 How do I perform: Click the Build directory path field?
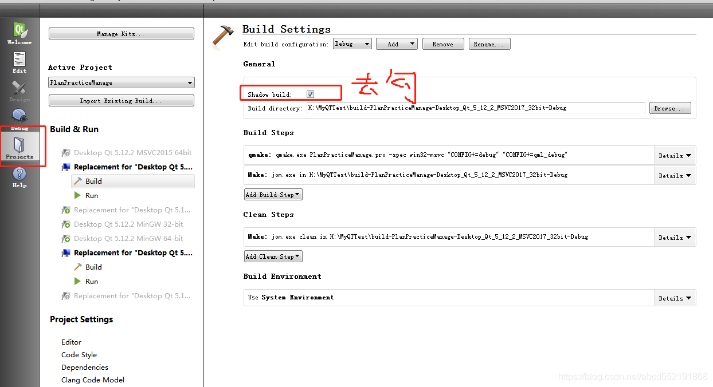476,108
